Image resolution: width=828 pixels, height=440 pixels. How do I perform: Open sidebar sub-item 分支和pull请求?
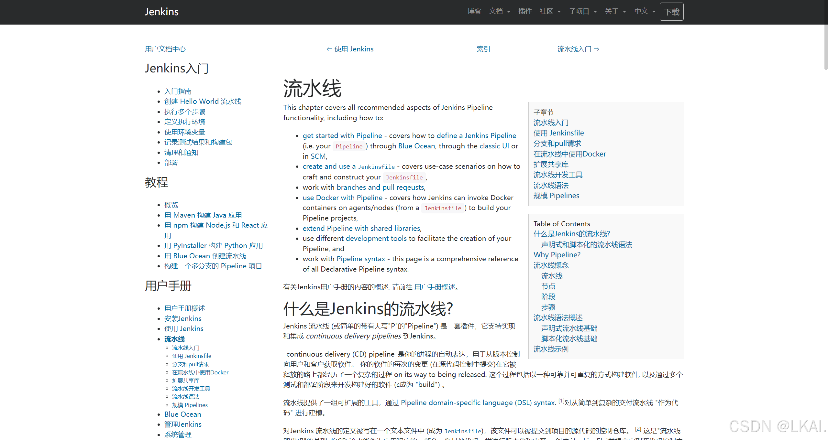click(x=191, y=364)
